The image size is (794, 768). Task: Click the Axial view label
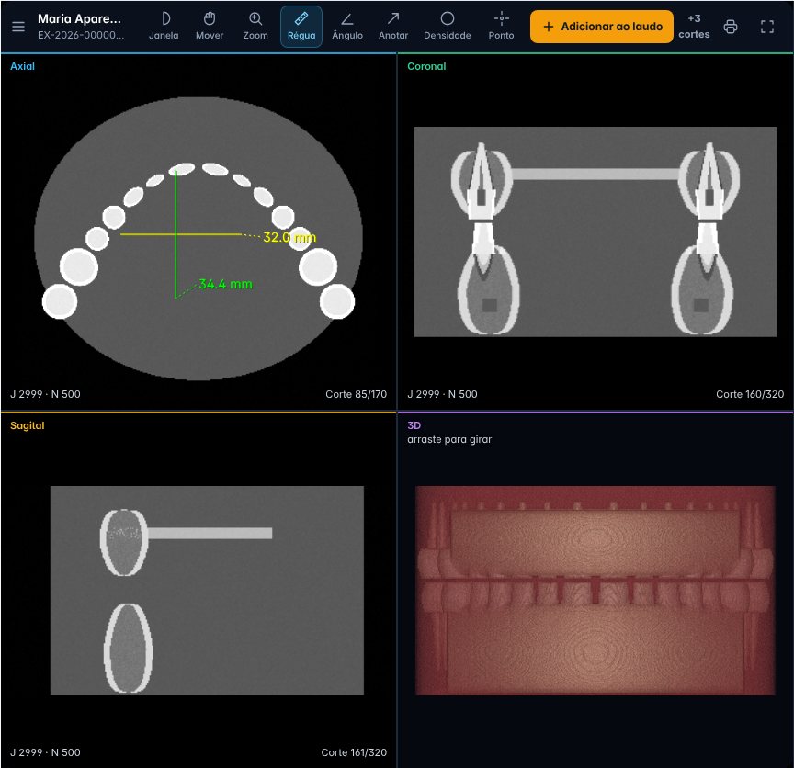22,66
